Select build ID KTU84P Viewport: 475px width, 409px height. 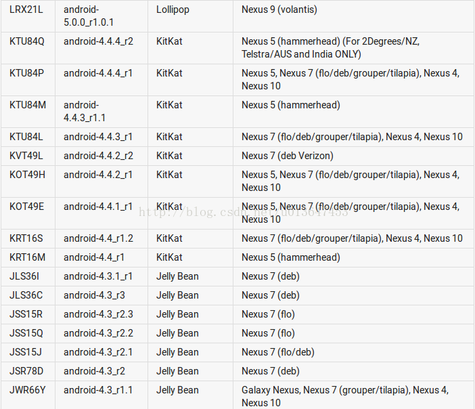click(x=26, y=73)
